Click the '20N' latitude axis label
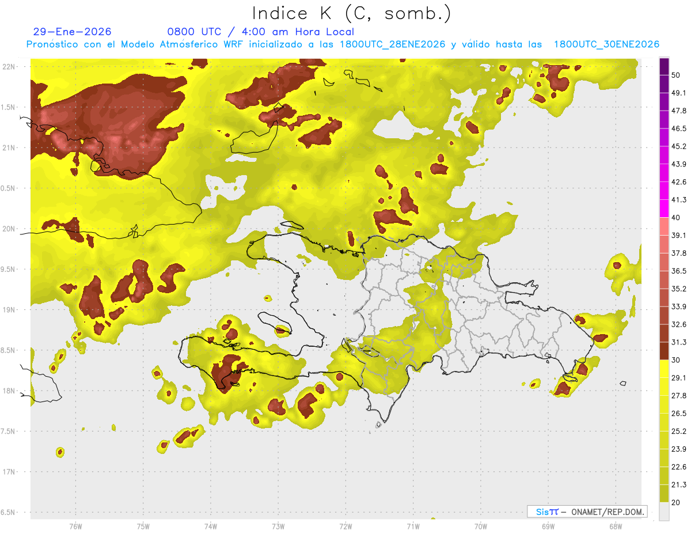The height and width of the screenshot is (534, 691). click(9, 229)
